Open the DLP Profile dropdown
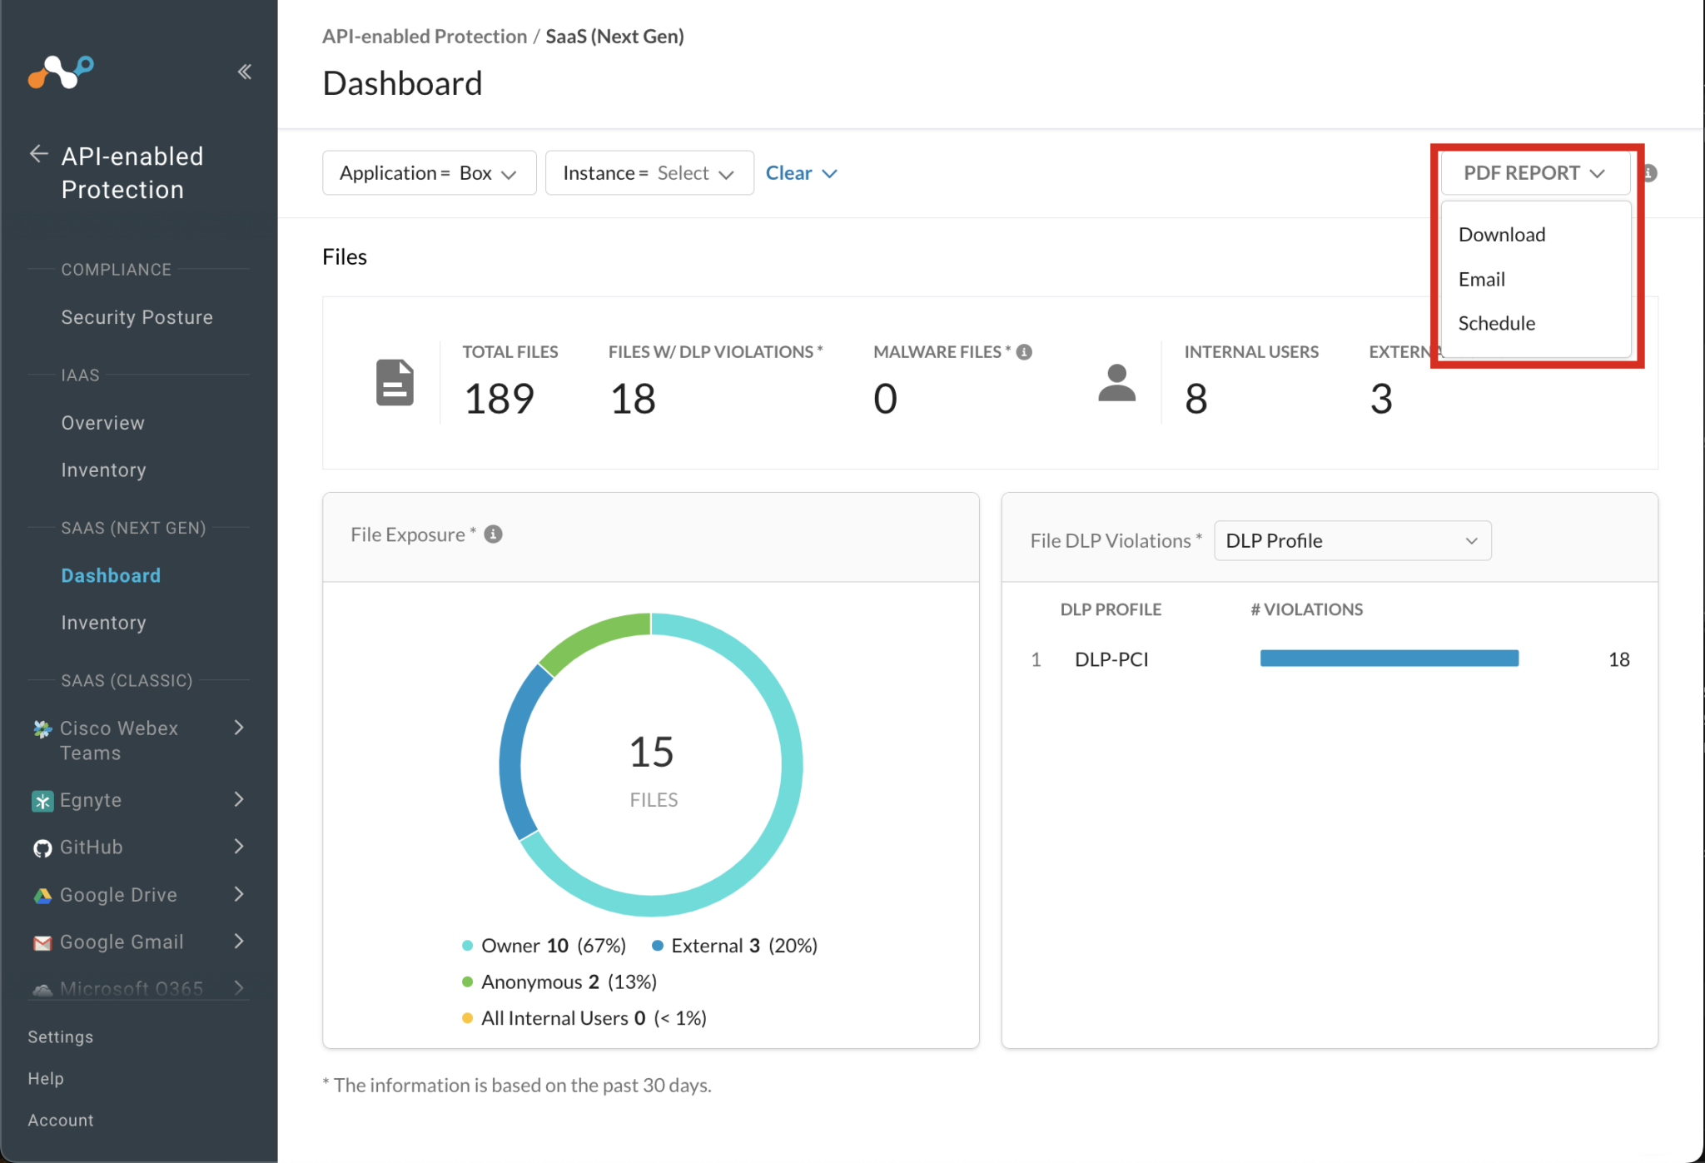Screen dimensions: 1705x1163 coord(1352,540)
